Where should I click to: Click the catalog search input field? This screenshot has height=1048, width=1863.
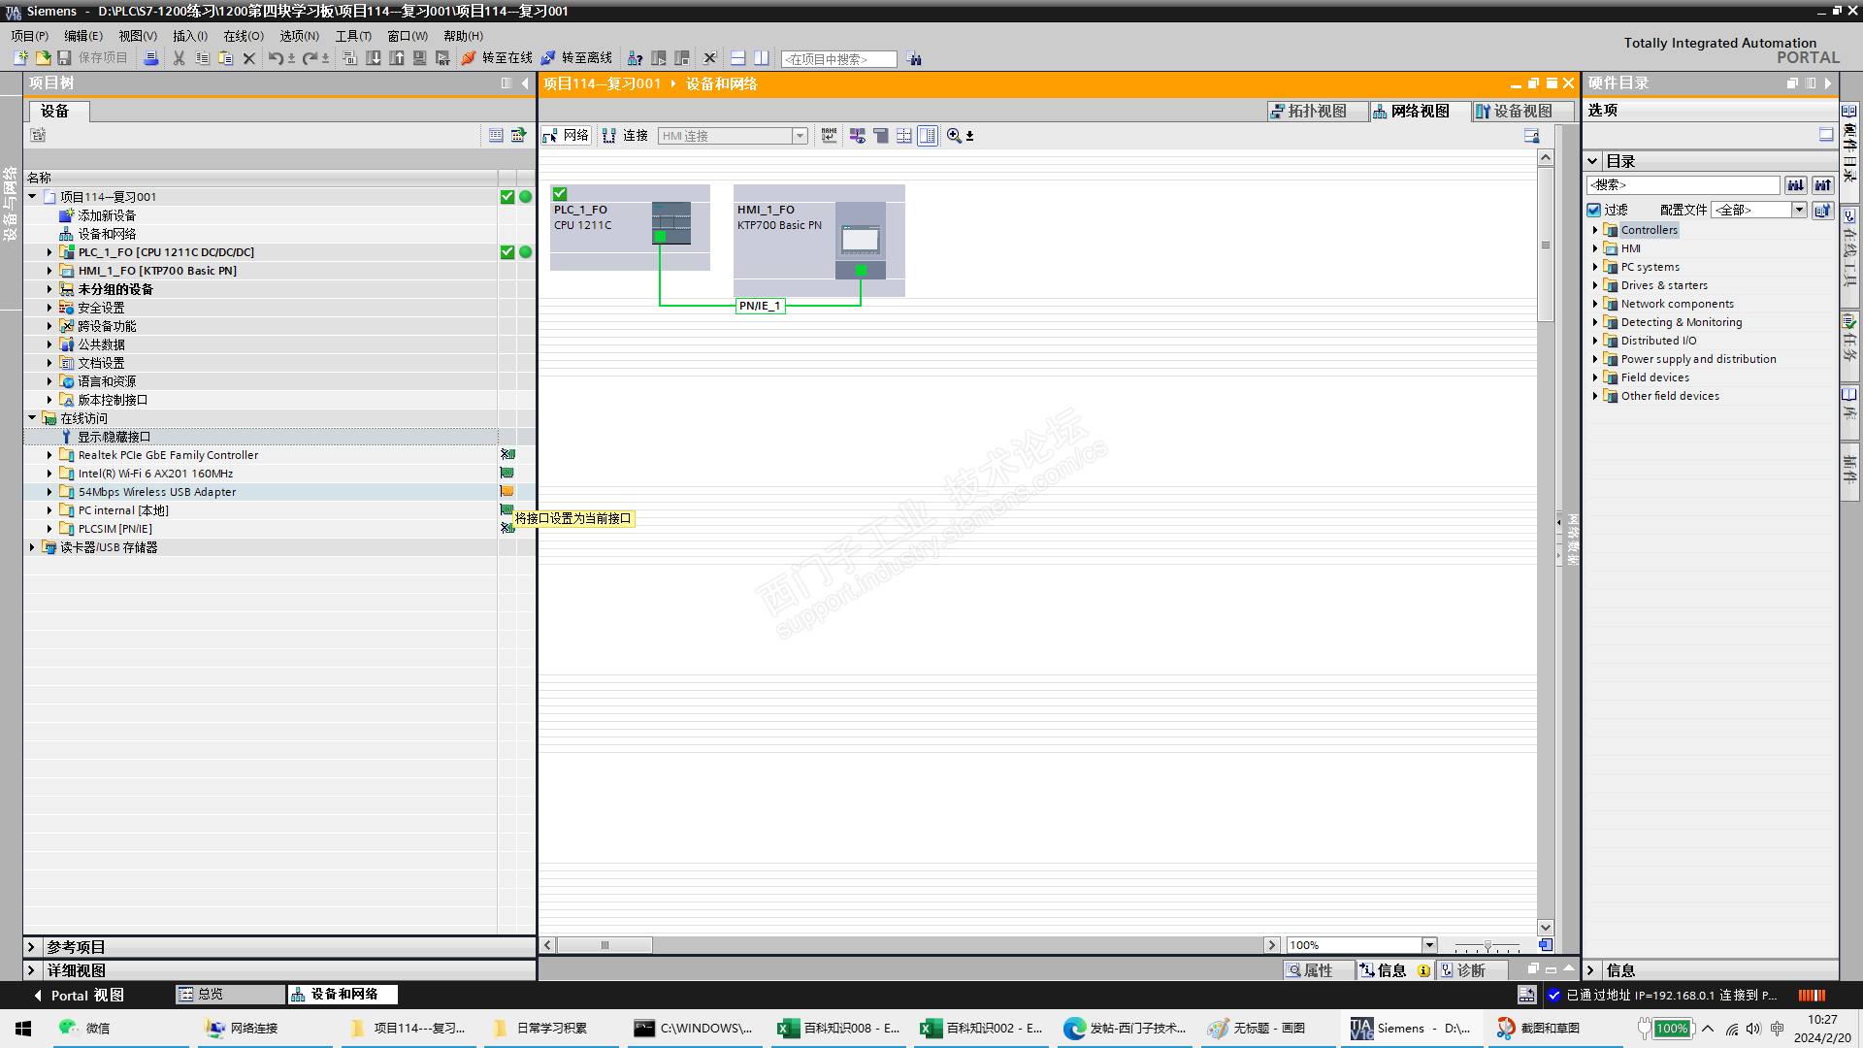pos(1683,184)
